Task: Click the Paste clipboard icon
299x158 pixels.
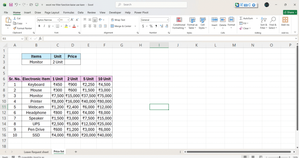Action: pyautogui.click(x=8, y=20)
